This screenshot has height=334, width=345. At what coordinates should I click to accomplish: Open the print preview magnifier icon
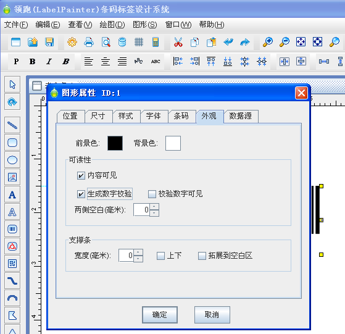[106, 42]
